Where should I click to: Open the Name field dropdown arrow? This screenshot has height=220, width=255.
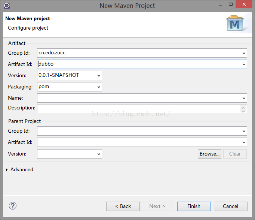coord(244,98)
